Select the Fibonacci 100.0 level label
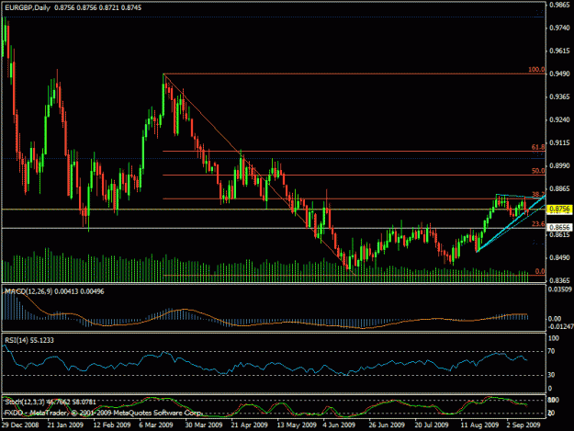 (x=536, y=70)
